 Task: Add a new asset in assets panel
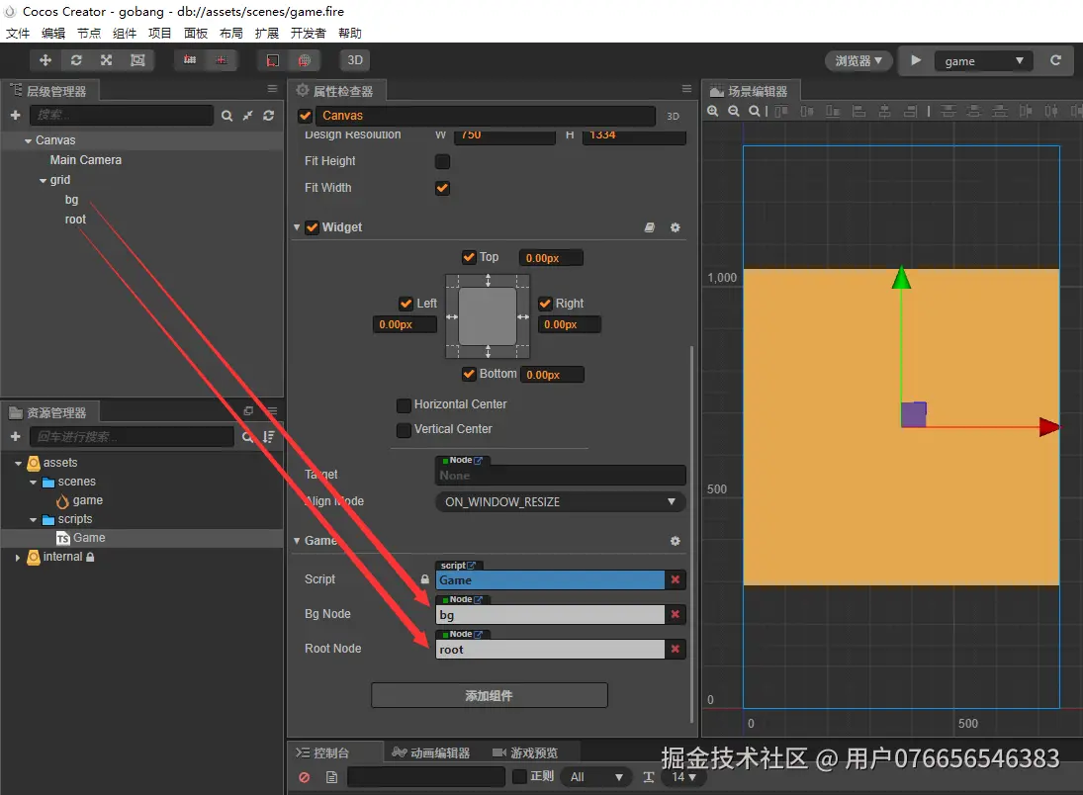point(15,436)
